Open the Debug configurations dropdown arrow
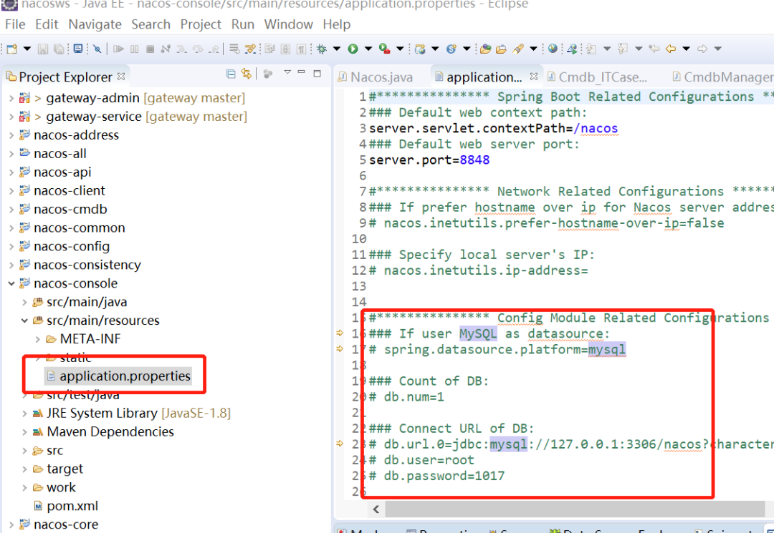This screenshot has height=533, width=774. [337, 49]
